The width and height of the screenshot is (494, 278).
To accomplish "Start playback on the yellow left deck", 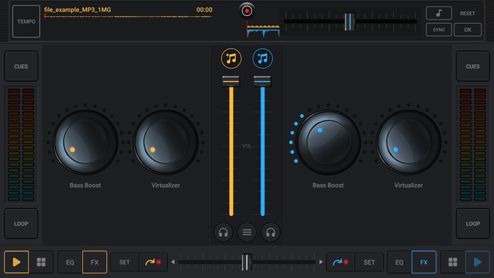I will (17, 262).
